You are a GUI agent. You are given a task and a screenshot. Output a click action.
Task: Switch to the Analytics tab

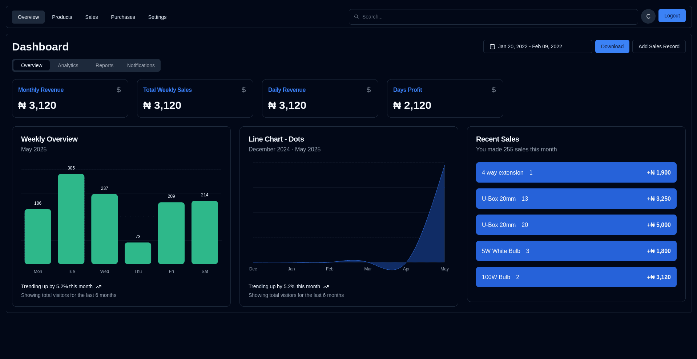pyautogui.click(x=68, y=65)
